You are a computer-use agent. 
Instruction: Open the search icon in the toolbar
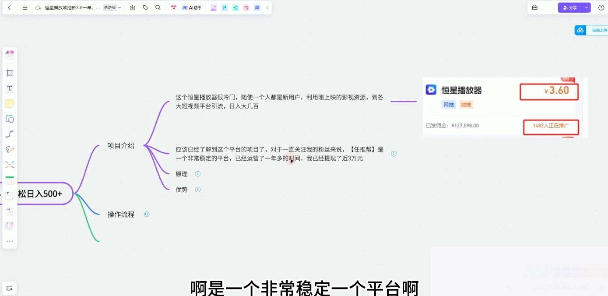[158, 7]
